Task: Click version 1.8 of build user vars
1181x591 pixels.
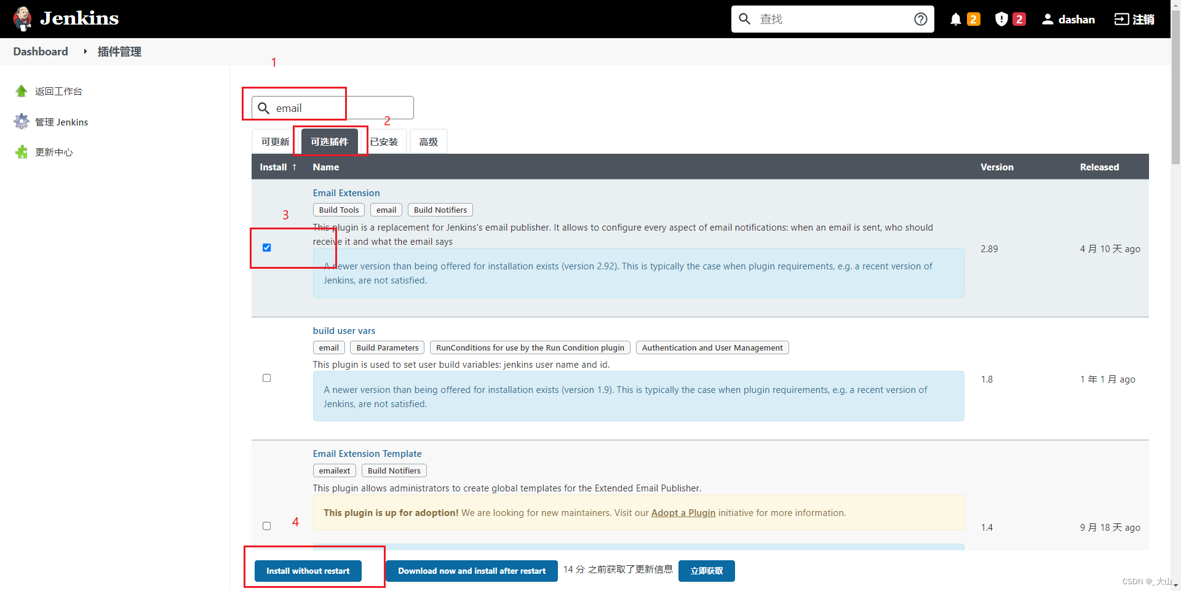Action: click(x=987, y=379)
